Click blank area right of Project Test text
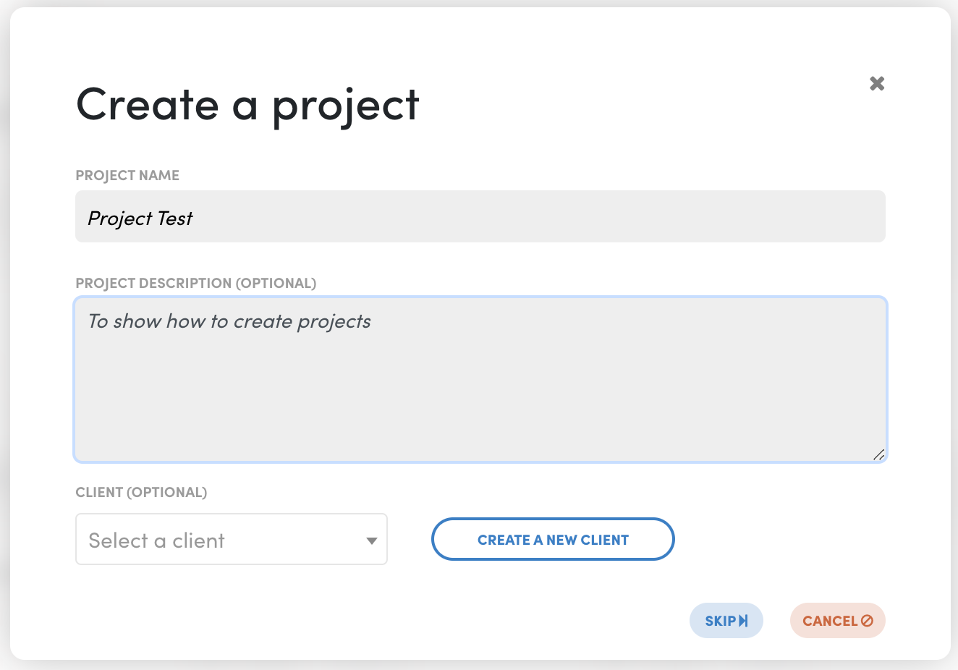This screenshot has height=670, width=958. (x=535, y=217)
